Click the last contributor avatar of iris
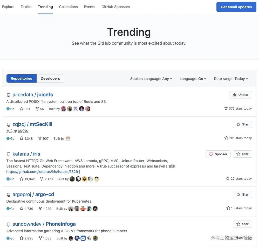Image resolution: width=259 pixels, height=247 pixels. click(97, 179)
